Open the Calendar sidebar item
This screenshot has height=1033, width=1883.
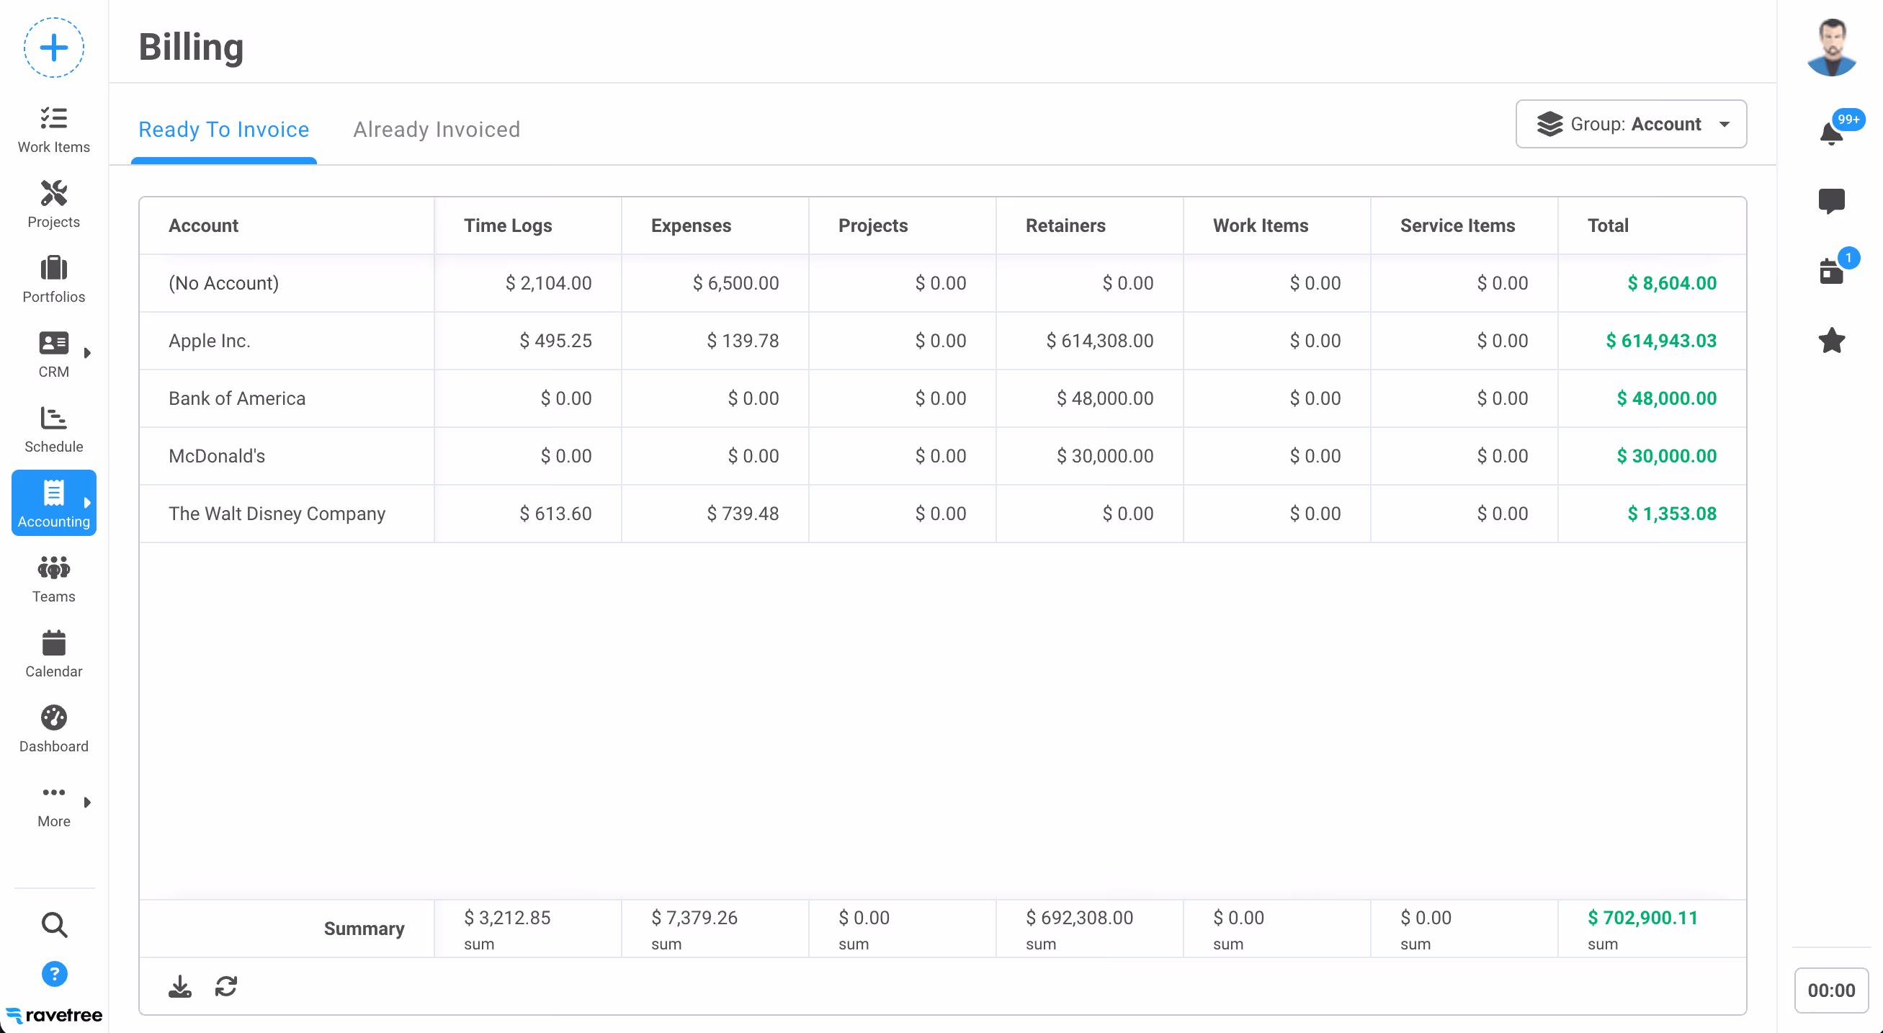tap(53, 654)
